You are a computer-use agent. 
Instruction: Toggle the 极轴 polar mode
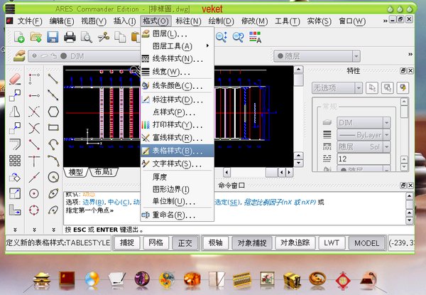click(215, 242)
